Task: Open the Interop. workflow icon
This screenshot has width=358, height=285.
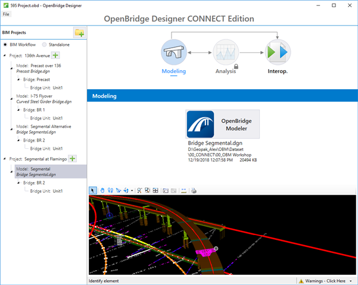Action: pyautogui.click(x=278, y=52)
